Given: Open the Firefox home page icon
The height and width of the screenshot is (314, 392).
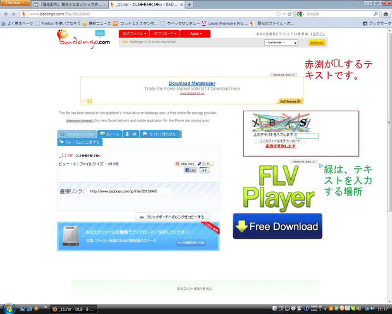Looking at the screenshot, I should point(386,14).
